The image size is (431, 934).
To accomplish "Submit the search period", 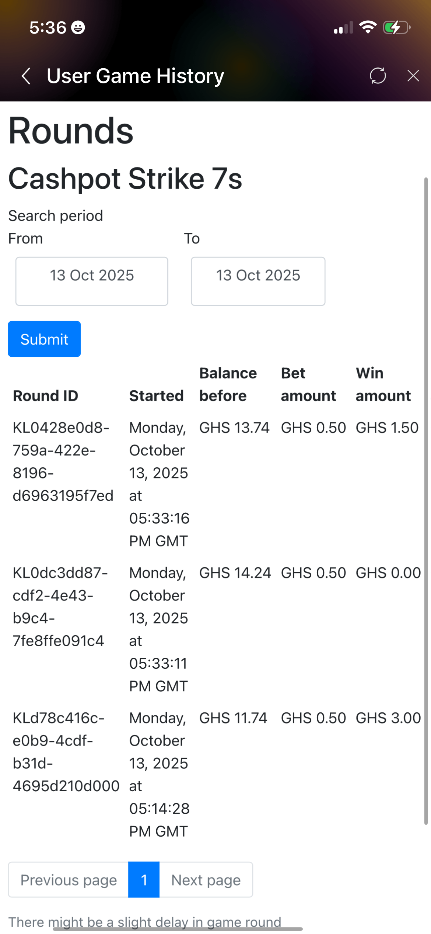I will coord(44,339).
